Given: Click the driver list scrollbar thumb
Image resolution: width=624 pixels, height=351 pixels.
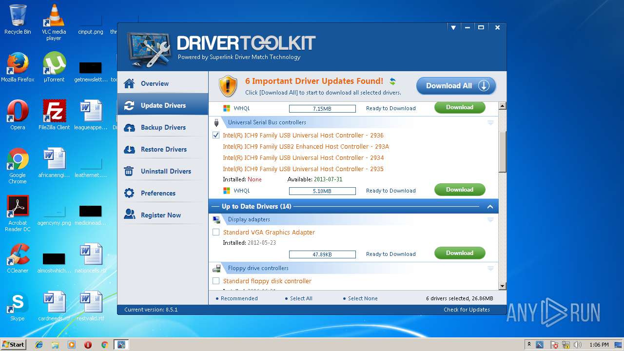Looking at the screenshot, I should pyautogui.click(x=503, y=151).
